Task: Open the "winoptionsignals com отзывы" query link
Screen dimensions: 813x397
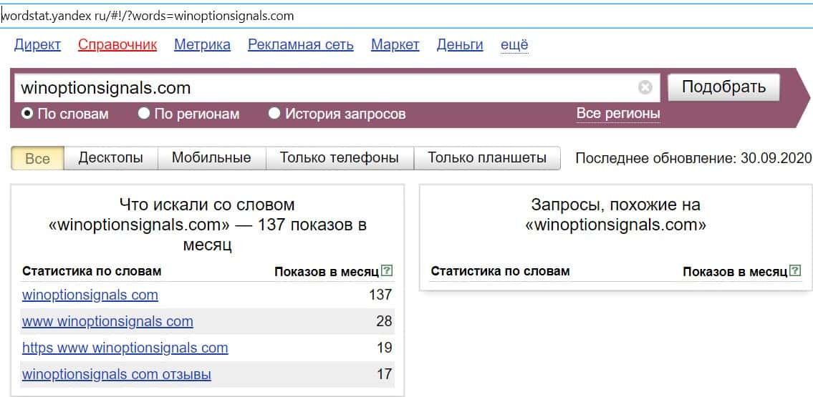Action: point(117,374)
